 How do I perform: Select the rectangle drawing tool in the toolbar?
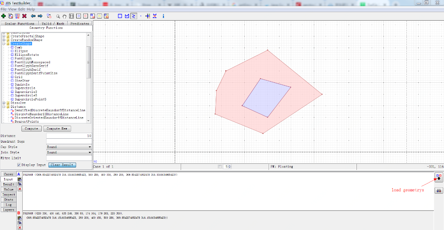click(120, 16)
